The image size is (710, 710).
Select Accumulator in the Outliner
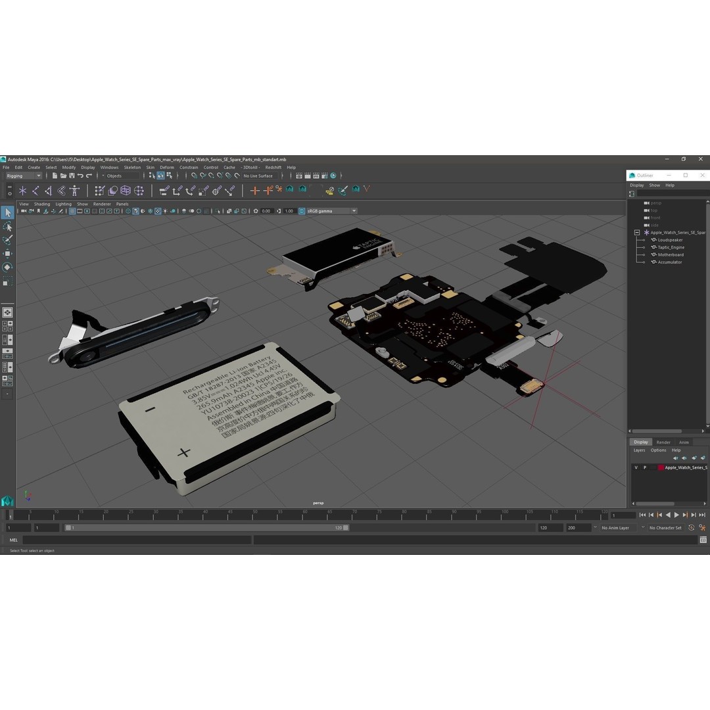point(669,262)
